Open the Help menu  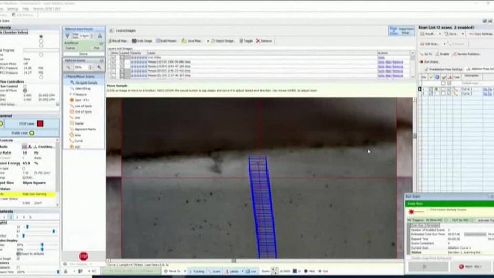pos(26,9)
